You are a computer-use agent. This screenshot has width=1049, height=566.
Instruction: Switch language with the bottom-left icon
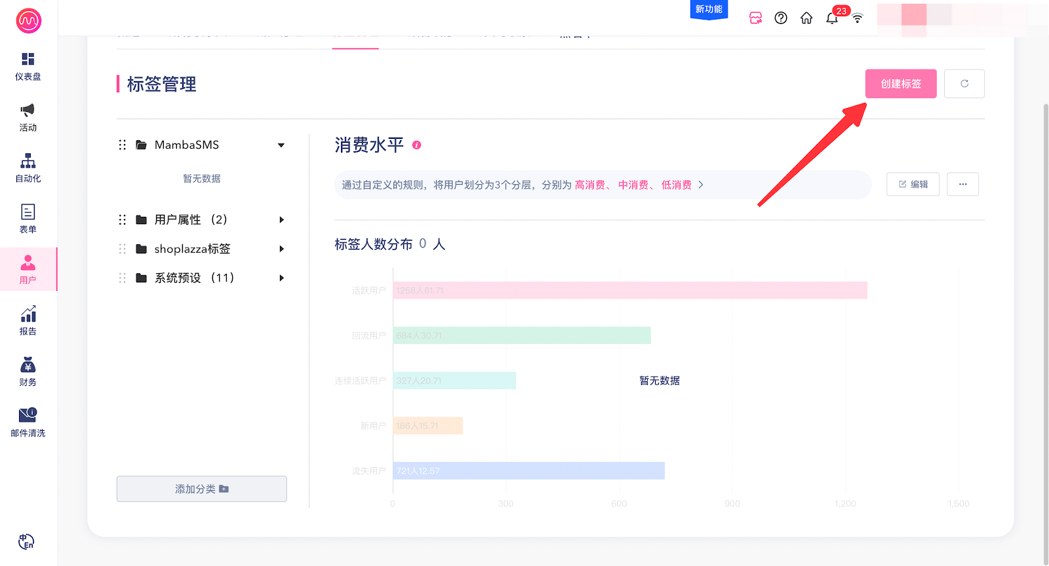pyautogui.click(x=26, y=542)
